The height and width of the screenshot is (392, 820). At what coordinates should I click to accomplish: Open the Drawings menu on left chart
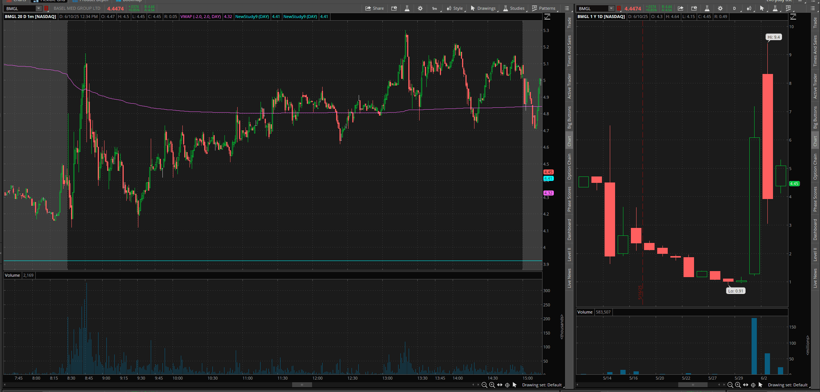click(484, 8)
